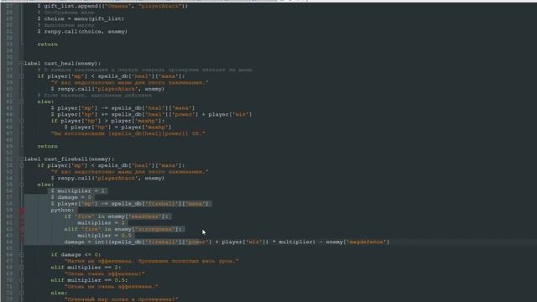Click the 'python:' line

62,211
